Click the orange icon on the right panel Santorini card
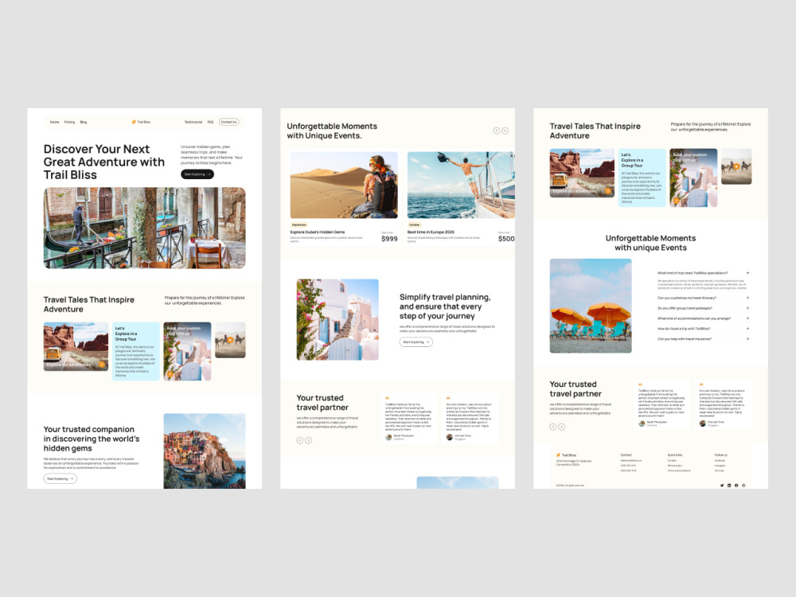Image resolution: width=796 pixels, height=597 pixels. (x=676, y=201)
